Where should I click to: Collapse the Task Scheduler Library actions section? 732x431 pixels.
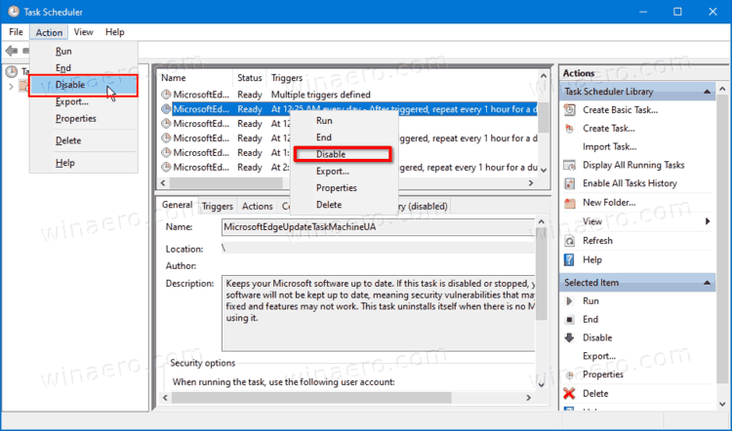coord(708,92)
